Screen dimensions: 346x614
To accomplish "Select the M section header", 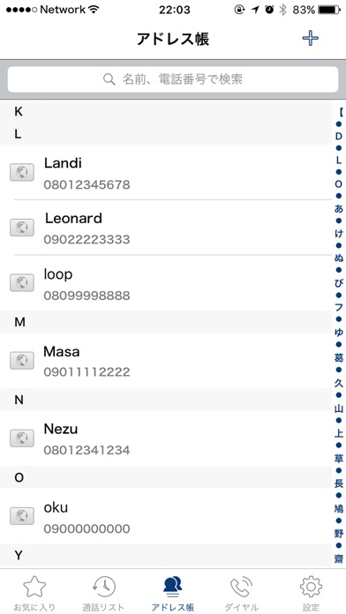I will point(166,322).
